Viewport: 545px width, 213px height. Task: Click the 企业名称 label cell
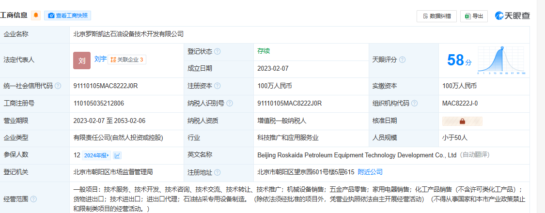tap(35, 34)
